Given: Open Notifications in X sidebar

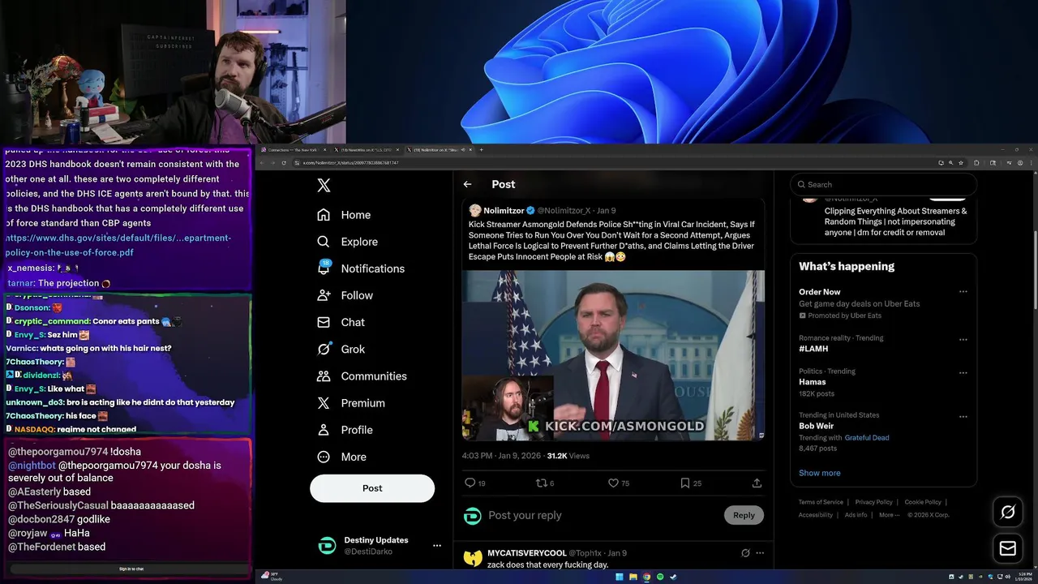Looking at the screenshot, I should click(x=361, y=268).
